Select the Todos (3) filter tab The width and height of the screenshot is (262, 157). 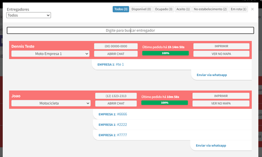tap(121, 9)
